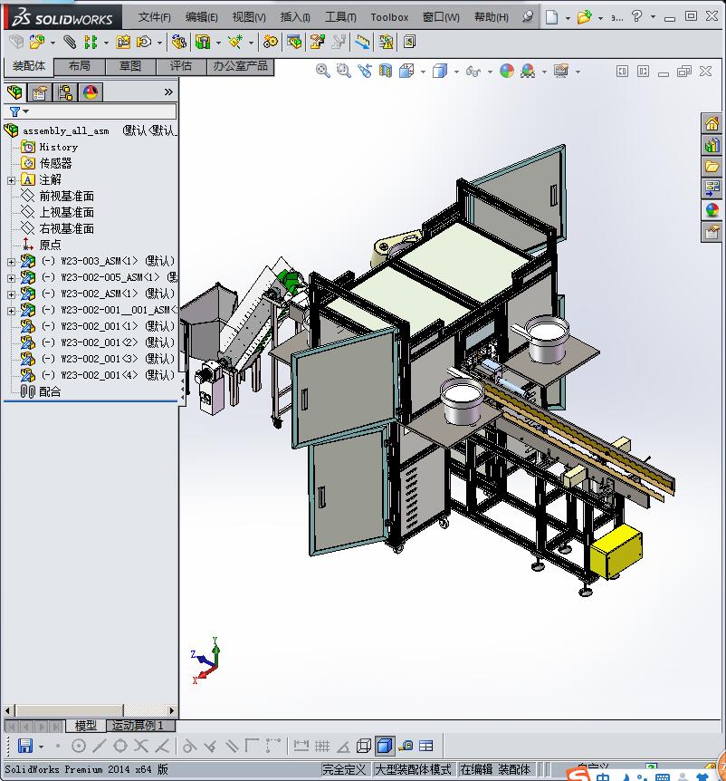Select the 前视基准面 front plane item
This screenshot has height=781, width=726.
(x=67, y=197)
